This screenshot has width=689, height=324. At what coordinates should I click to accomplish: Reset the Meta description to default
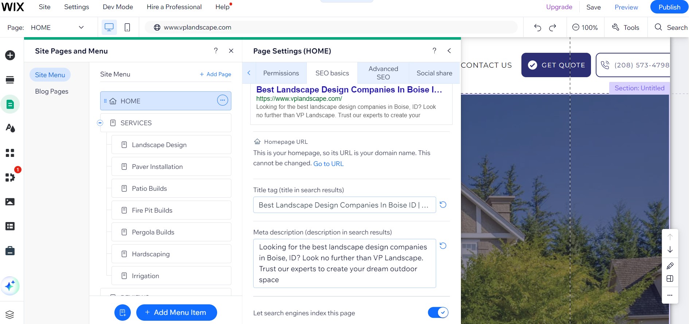tap(443, 246)
